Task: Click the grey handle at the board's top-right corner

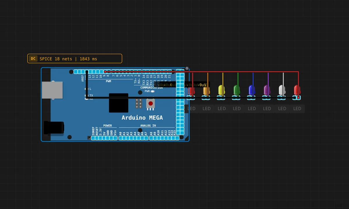Action: coord(187,69)
